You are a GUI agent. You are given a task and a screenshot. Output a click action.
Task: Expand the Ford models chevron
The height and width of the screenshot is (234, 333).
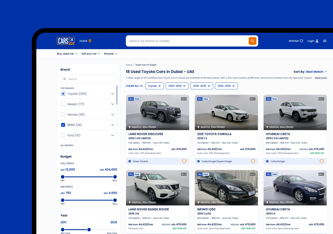tap(113, 135)
